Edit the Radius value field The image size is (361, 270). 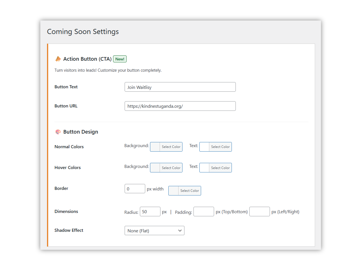(x=150, y=212)
